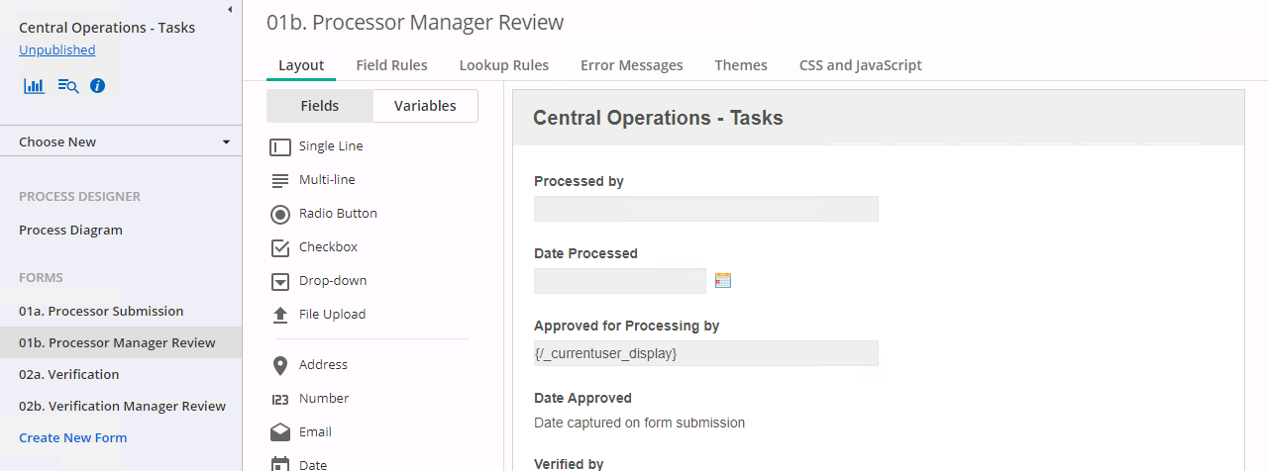Select the Single Line field icon
1268x471 pixels.
click(280, 146)
